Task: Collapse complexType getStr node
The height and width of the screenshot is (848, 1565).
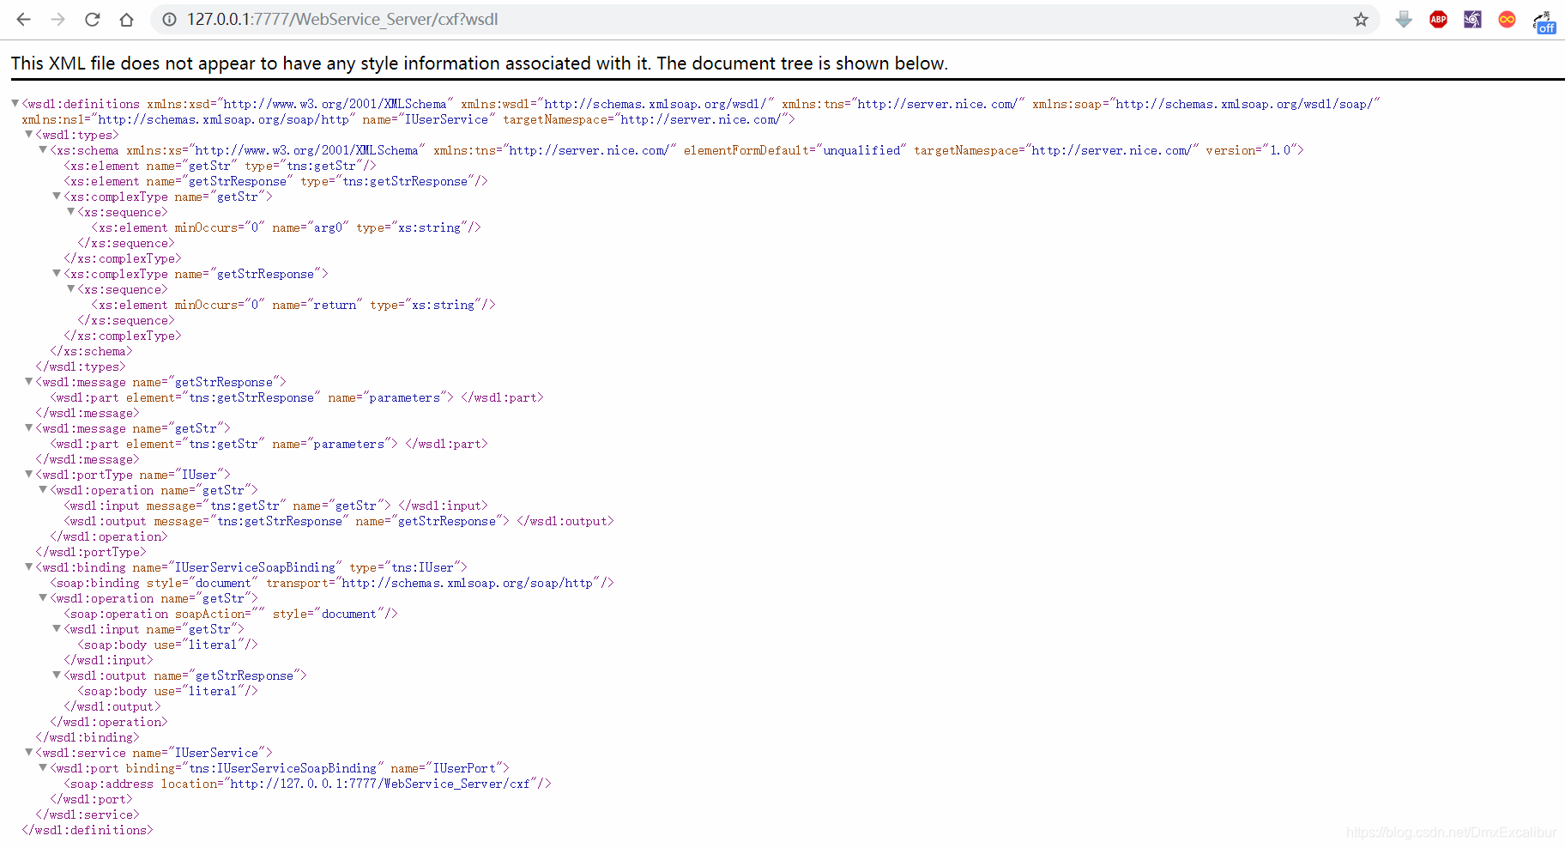Action: pos(57,196)
